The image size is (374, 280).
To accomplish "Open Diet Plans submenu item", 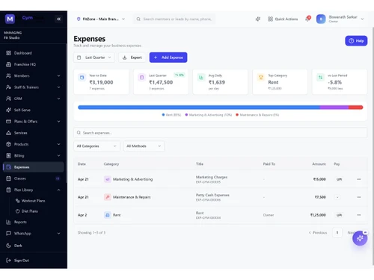I will click(x=34, y=211).
